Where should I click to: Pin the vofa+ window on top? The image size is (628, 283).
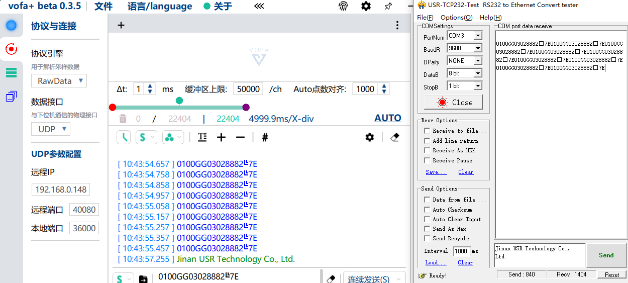pos(388,6)
